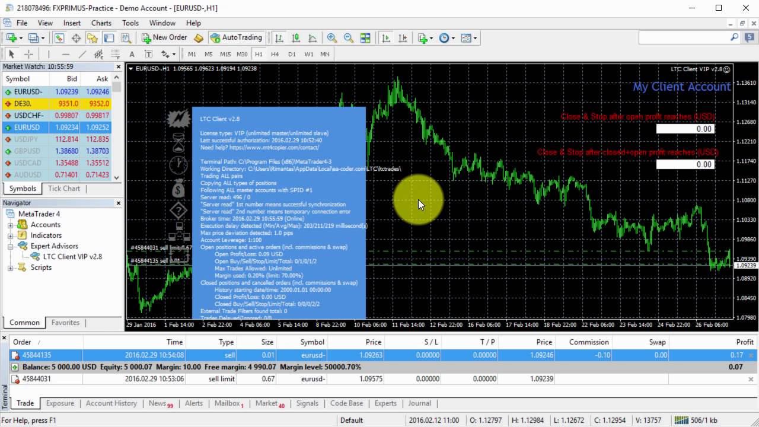Switch to the Account History tab
759x427 pixels.
pos(111,403)
